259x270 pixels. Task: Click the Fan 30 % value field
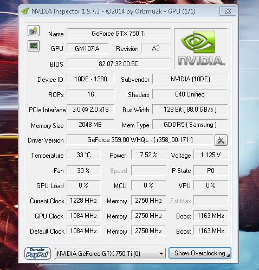click(83, 170)
